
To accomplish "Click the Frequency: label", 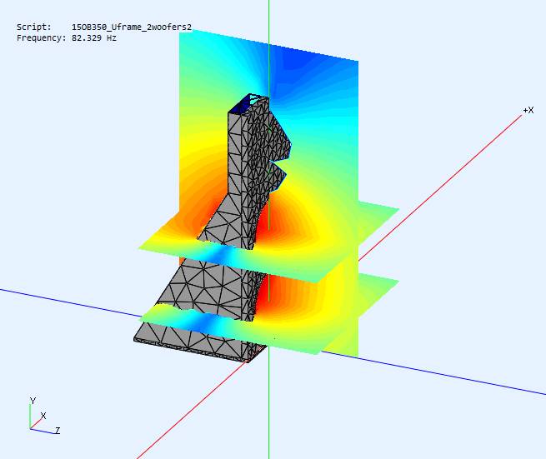I will coord(41,38).
